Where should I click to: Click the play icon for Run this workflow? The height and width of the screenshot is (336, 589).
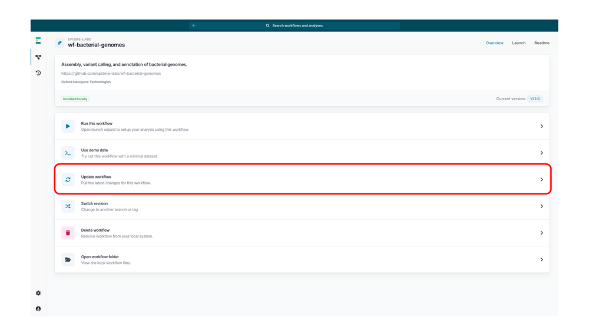pos(68,126)
